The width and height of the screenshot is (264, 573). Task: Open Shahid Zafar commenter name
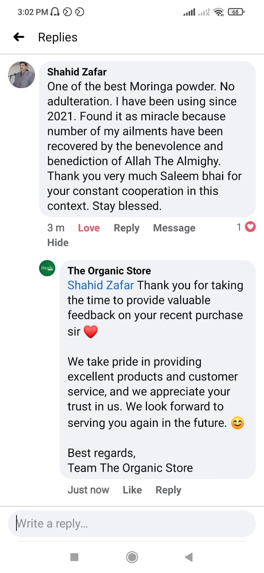[77, 72]
